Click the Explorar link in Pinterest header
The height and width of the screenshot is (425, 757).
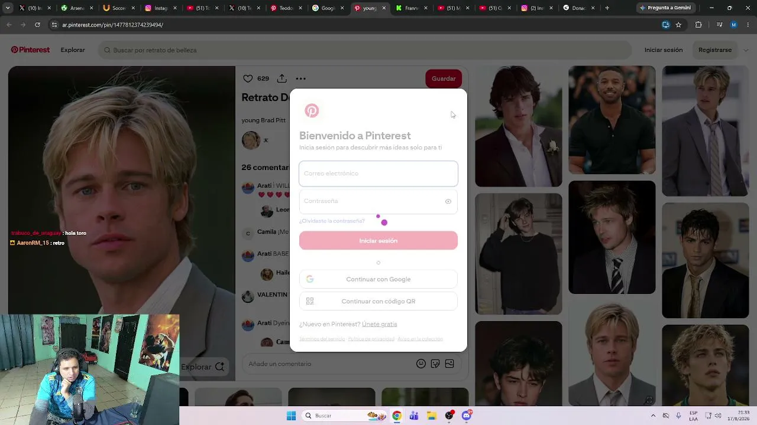click(73, 50)
